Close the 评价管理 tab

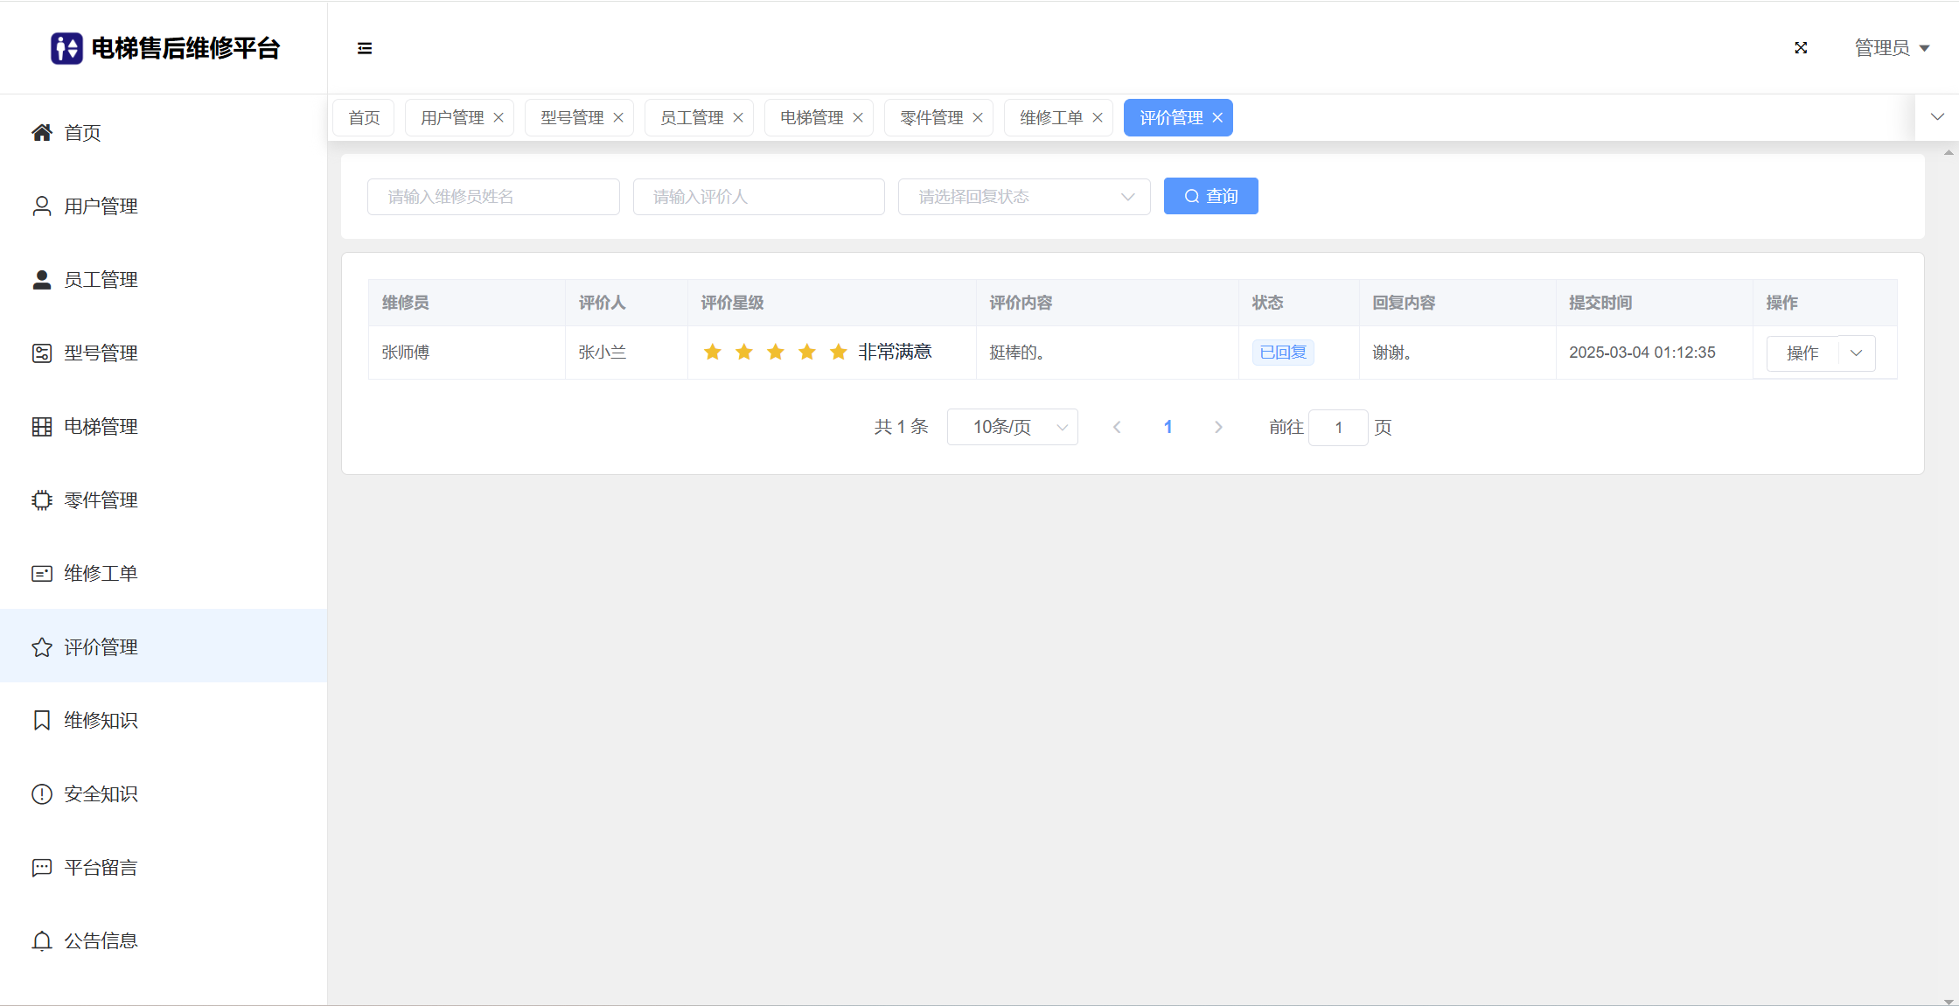1217,118
